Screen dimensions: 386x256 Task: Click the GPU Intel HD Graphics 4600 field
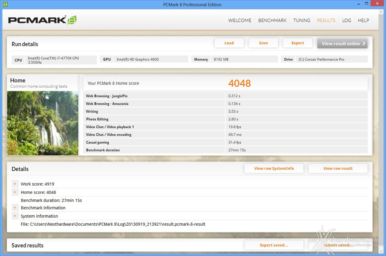(x=144, y=59)
